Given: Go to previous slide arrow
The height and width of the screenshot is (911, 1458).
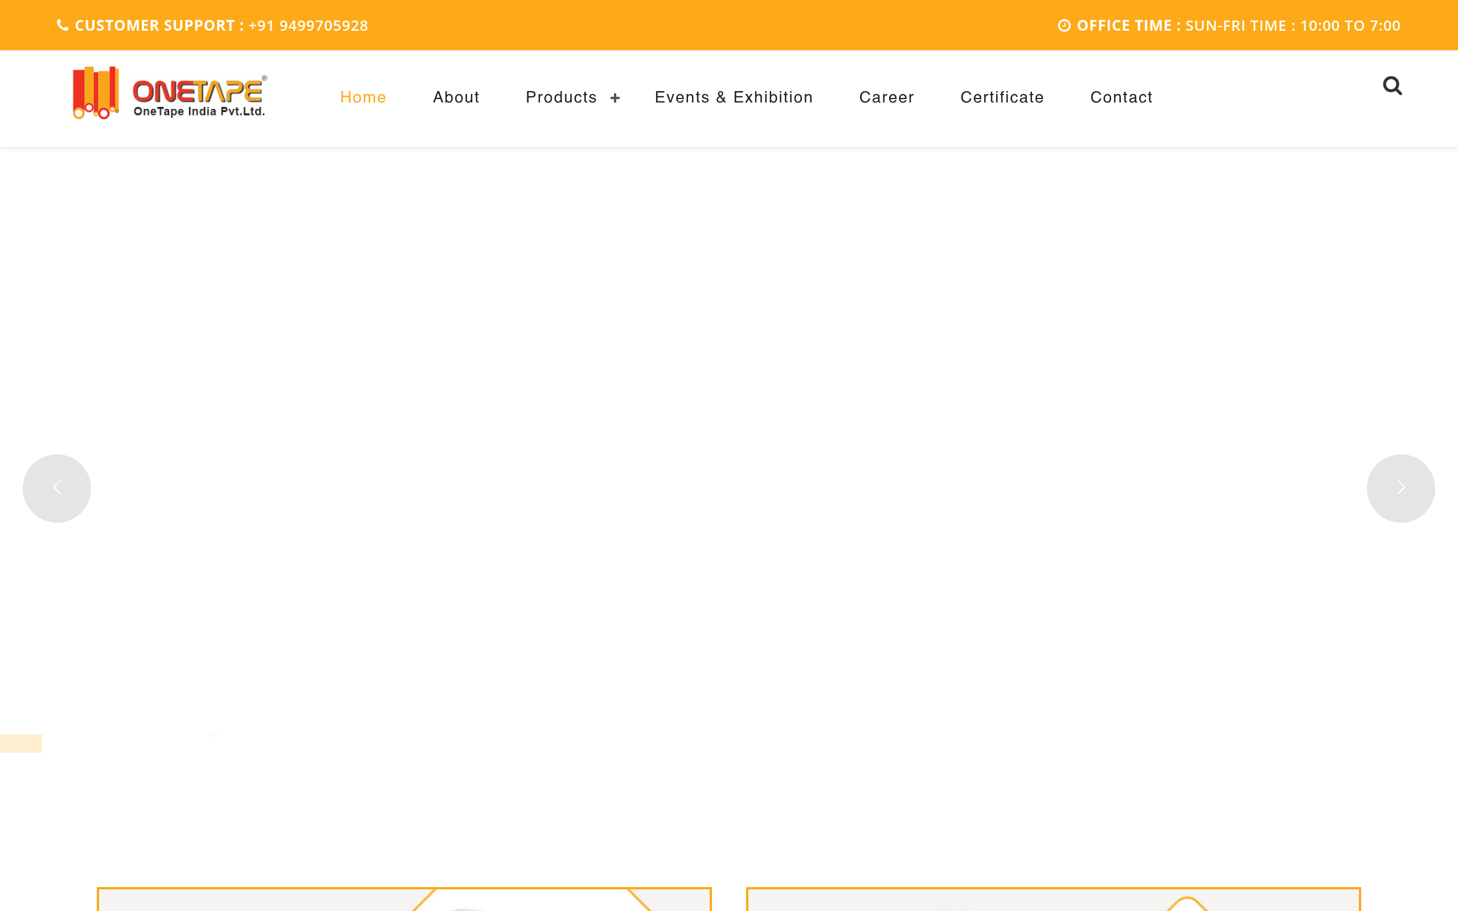Looking at the screenshot, I should (56, 488).
